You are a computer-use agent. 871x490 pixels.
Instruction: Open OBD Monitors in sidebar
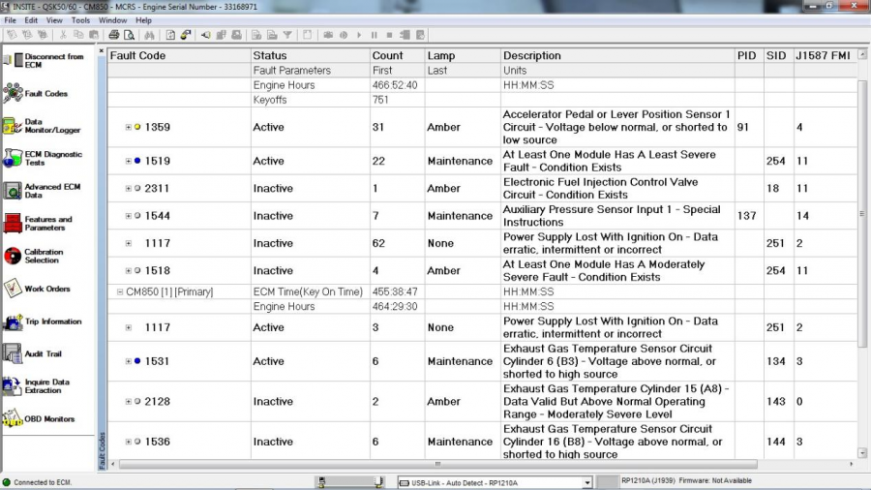click(x=13, y=419)
